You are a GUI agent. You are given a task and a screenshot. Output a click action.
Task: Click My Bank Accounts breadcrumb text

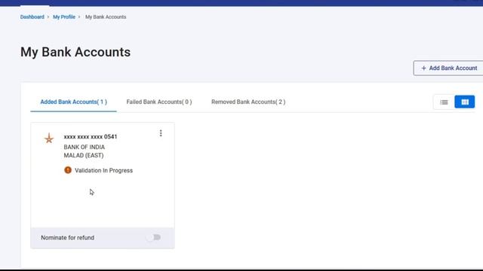click(x=106, y=17)
